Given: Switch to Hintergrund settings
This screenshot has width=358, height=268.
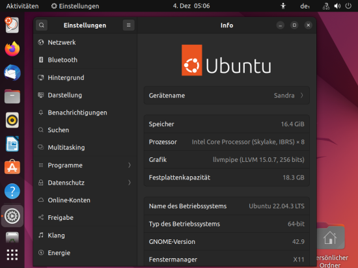Looking at the screenshot, I should pos(85,77).
